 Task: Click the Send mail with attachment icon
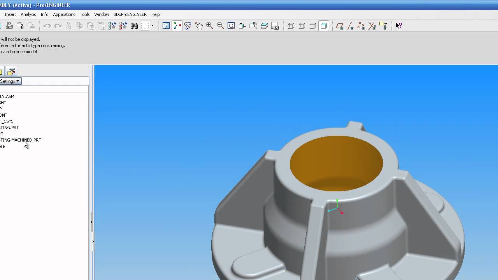(20, 26)
